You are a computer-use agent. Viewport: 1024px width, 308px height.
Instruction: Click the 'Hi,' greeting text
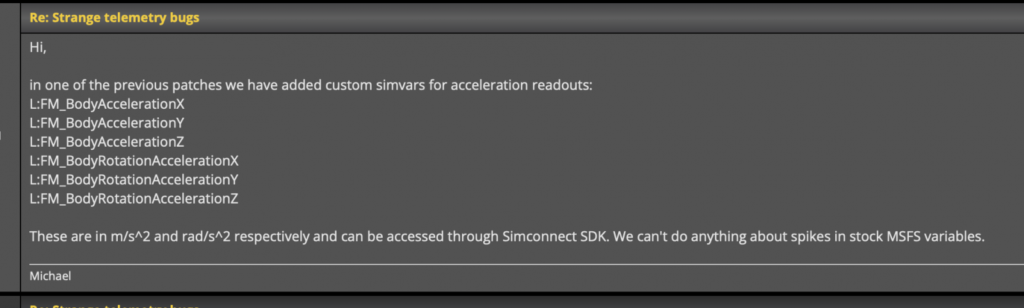tap(38, 47)
